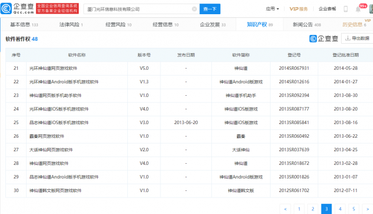Switch to the 基本信息 tab
Screen dimensions: 373x214
24,24
